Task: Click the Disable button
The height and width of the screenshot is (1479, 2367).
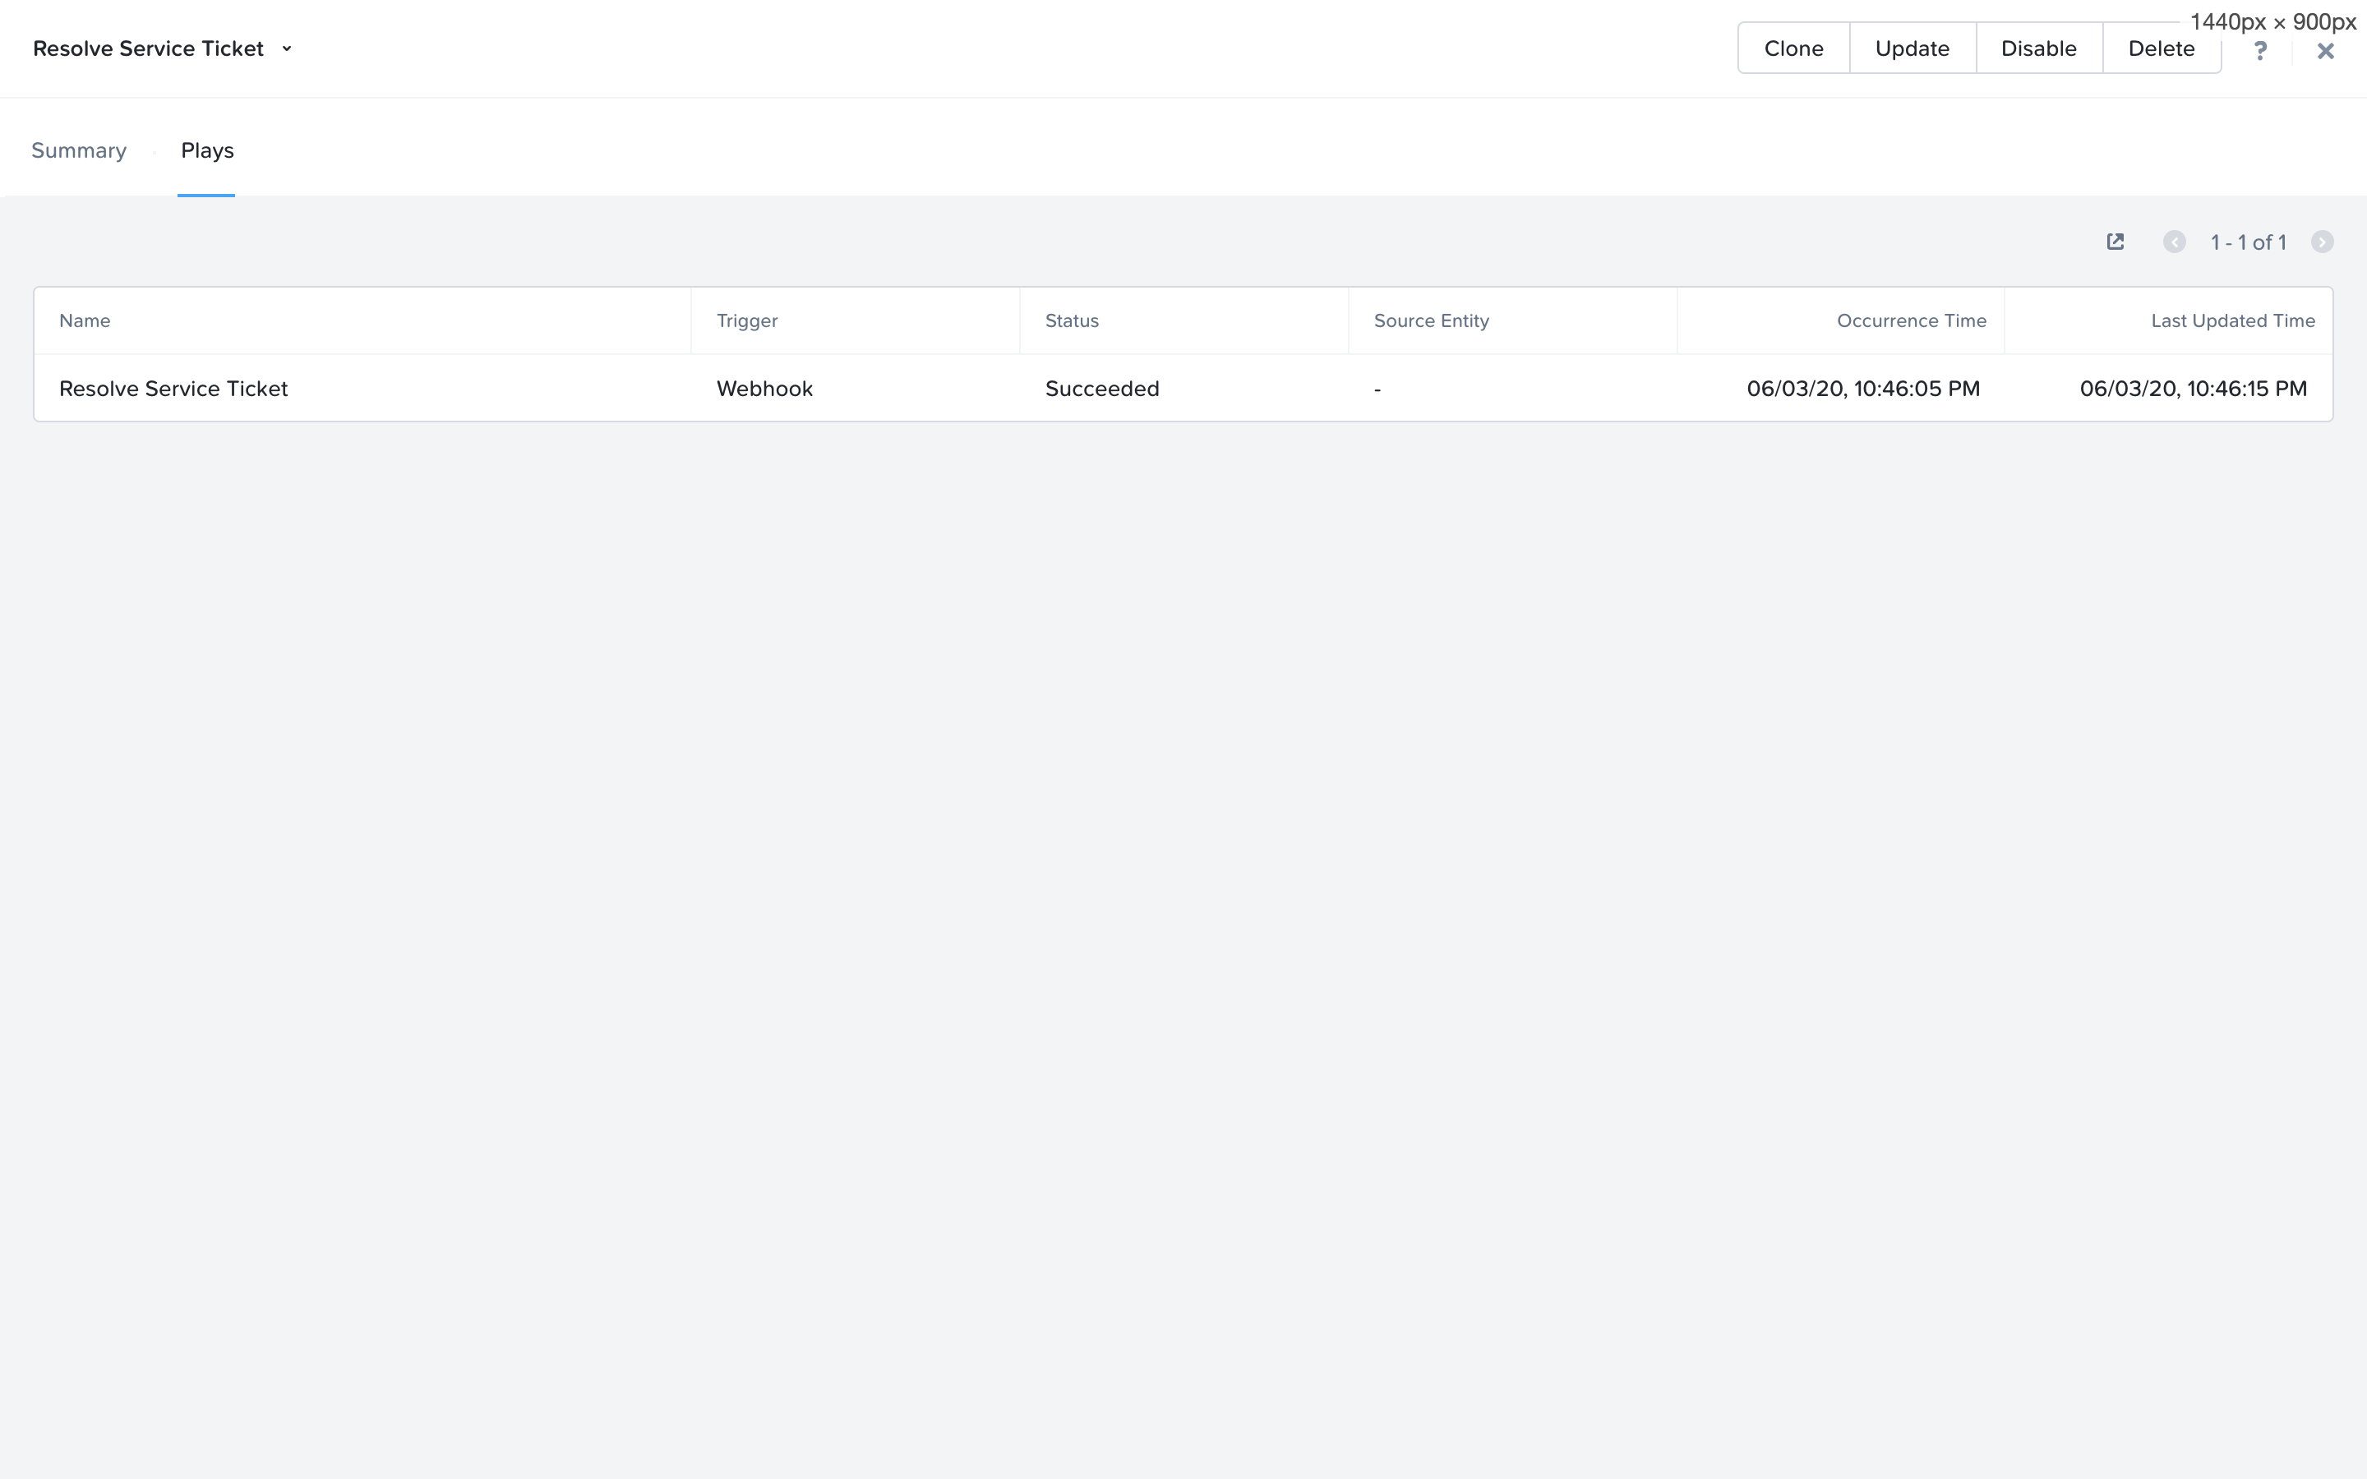Action: 2038,48
